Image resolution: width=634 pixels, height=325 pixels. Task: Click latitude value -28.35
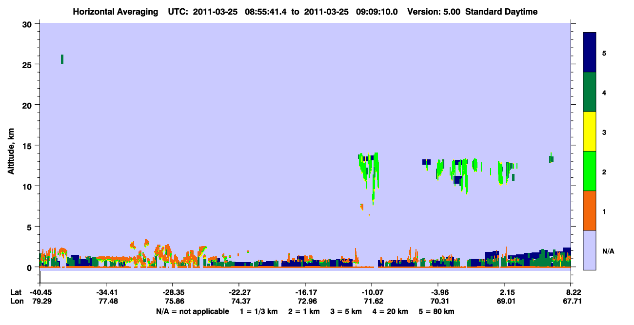coord(173,292)
